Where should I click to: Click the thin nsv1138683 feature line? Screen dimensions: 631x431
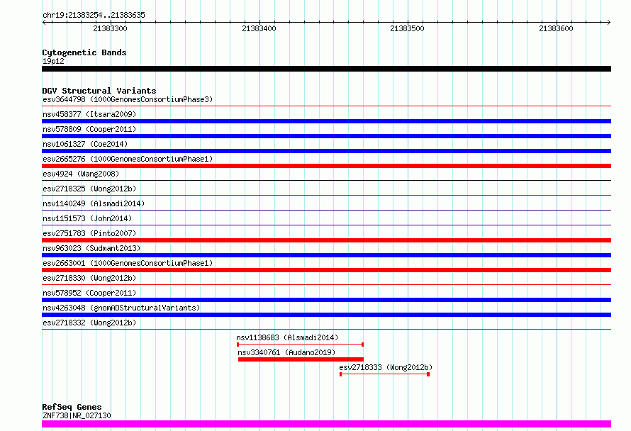tap(300, 345)
